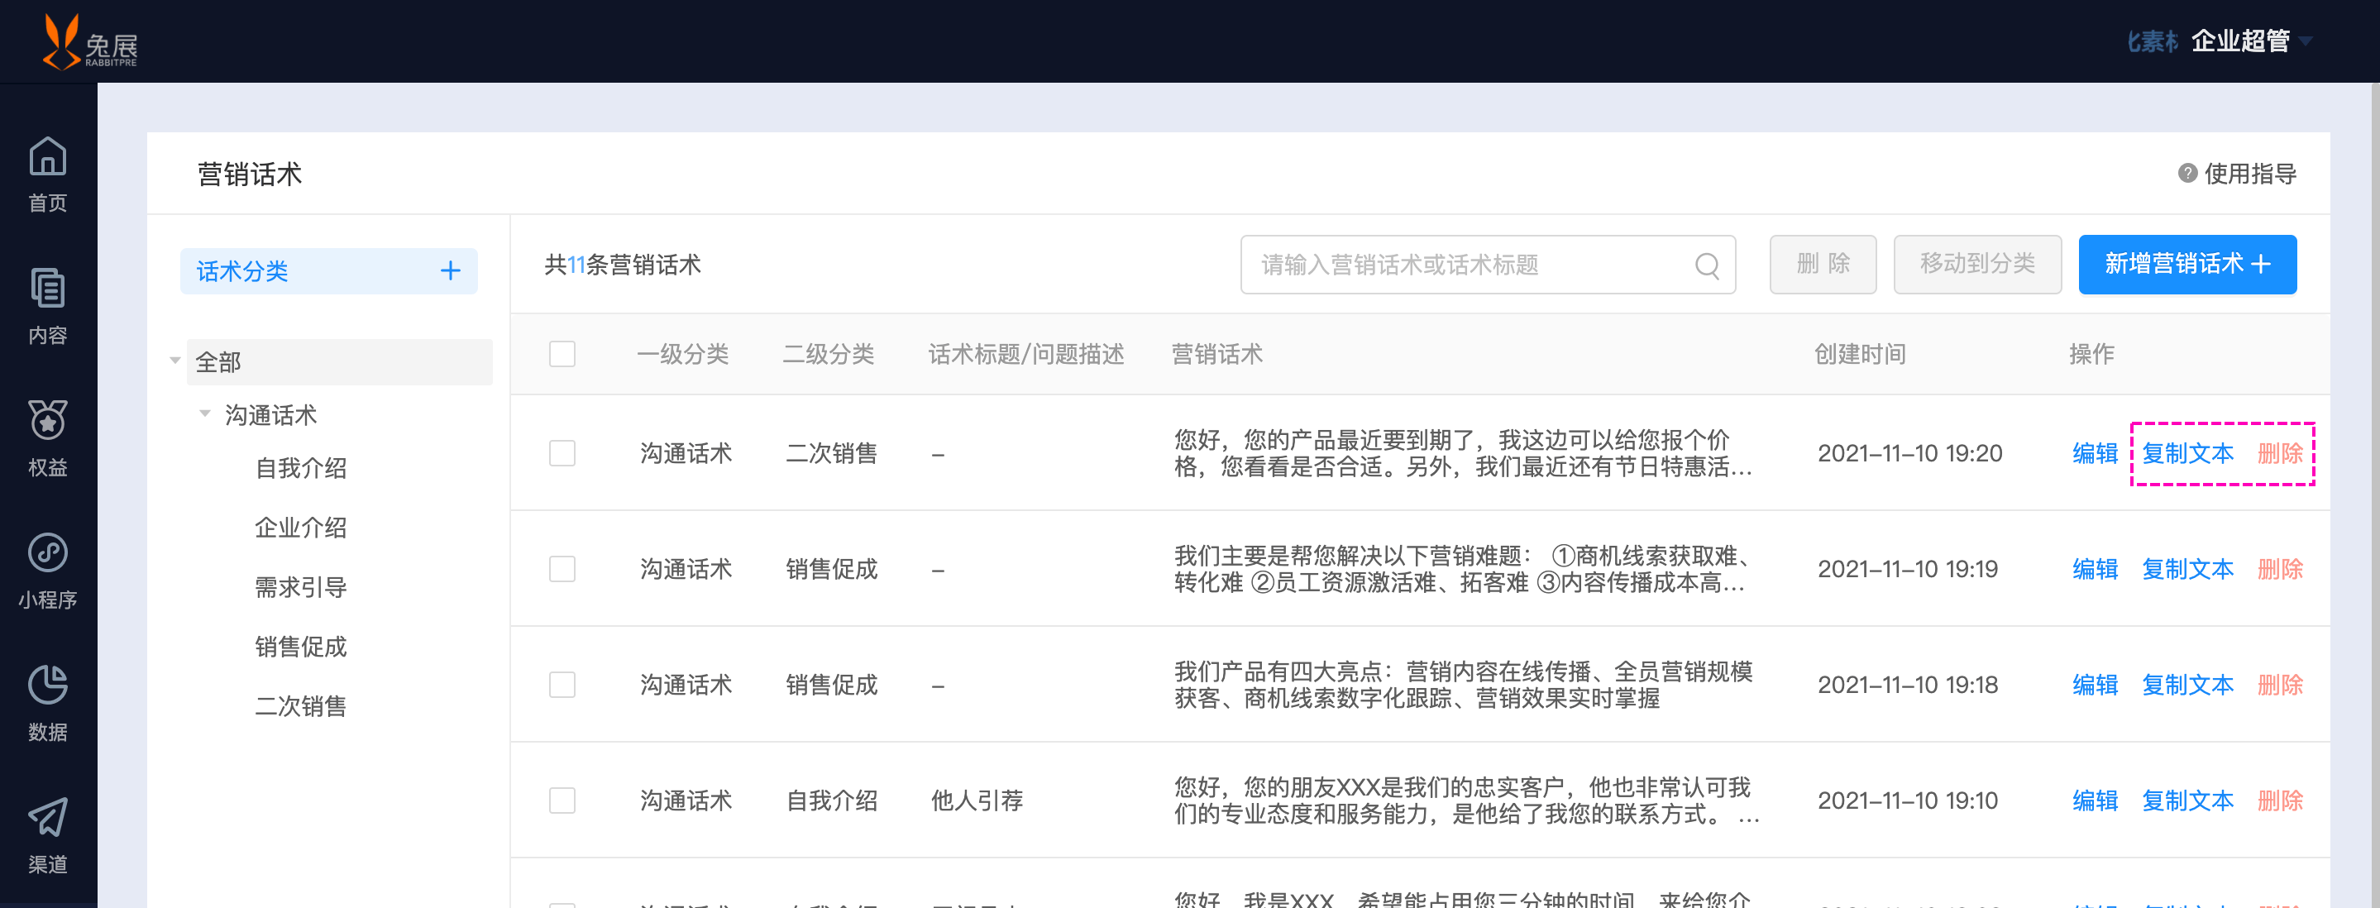Click the 新增营销话术 button
Image resolution: width=2380 pixels, height=908 pixels.
click(2186, 264)
